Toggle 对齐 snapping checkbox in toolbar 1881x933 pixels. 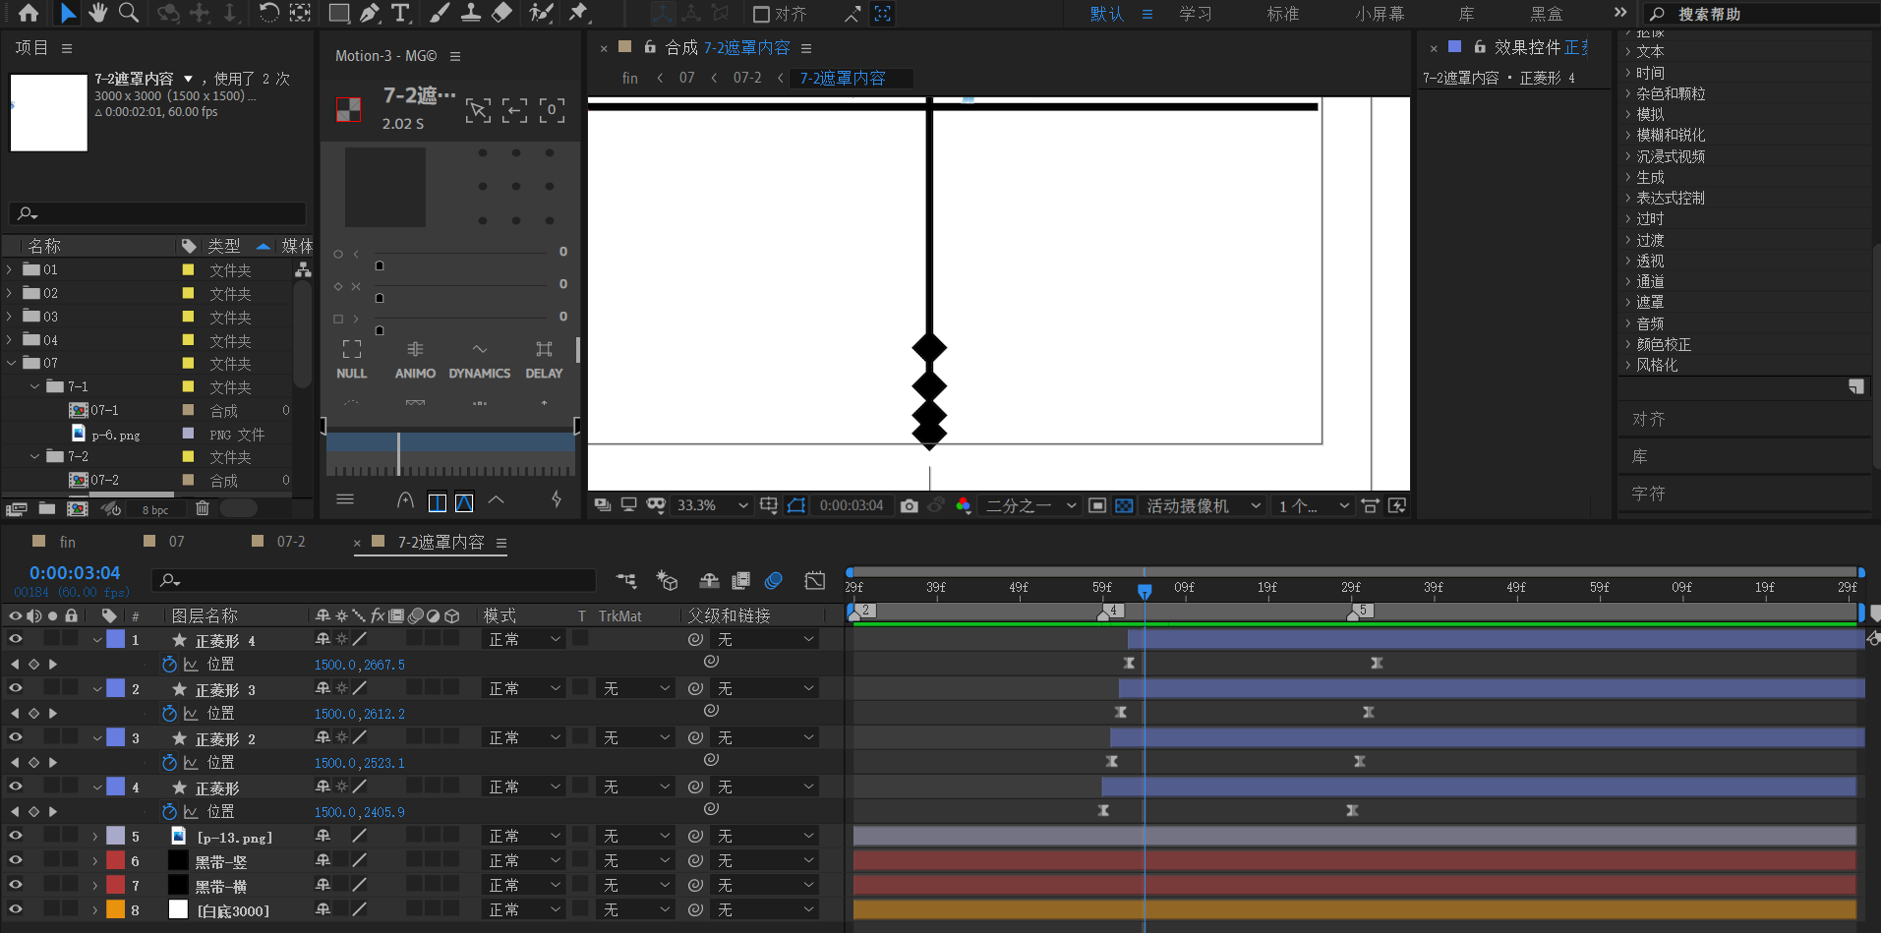point(761,14)
